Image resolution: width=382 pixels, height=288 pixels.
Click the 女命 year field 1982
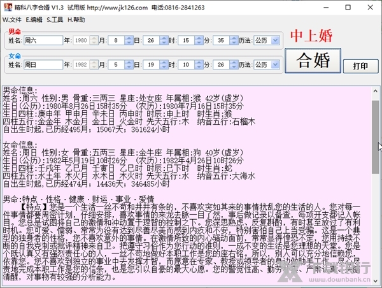pos(81,64)
